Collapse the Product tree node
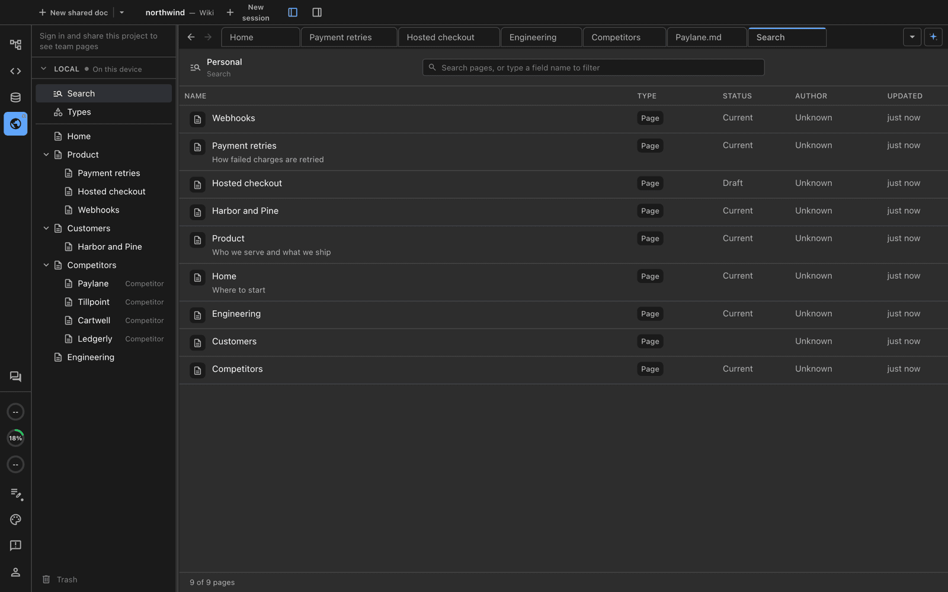The width and height of the screenshot is (948, 592). (46, 155)
